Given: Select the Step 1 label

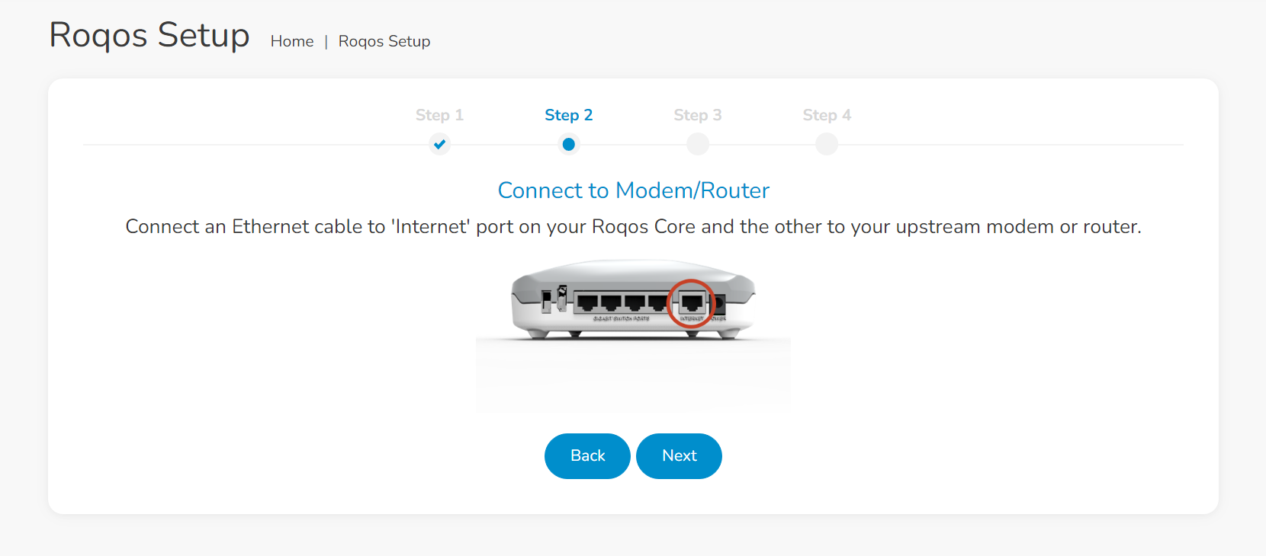Looking at the screenshot, I should (439, 115).
